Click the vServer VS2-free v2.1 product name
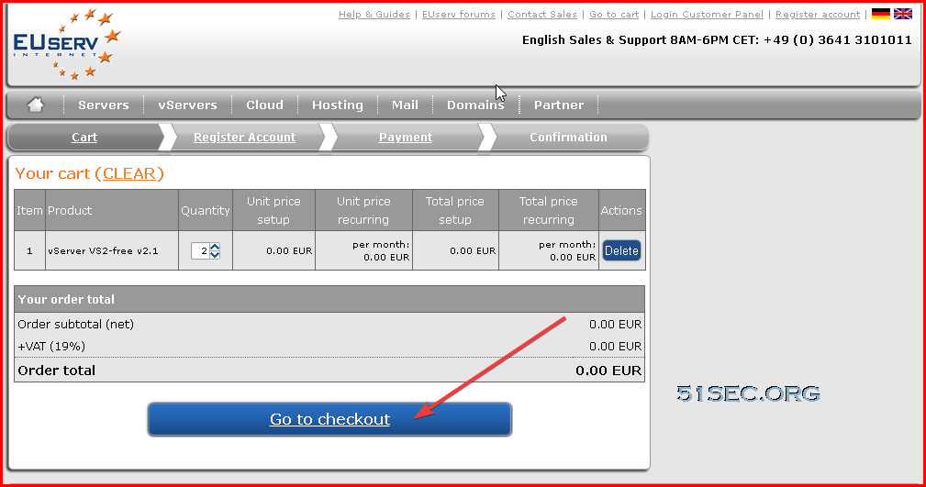 pos(103,251)
